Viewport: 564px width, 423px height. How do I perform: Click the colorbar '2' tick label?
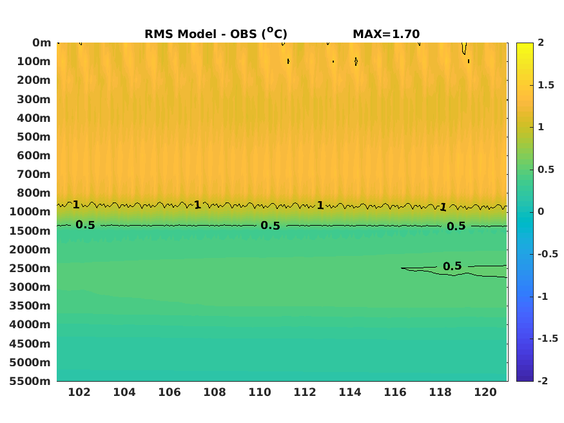pos(541,43)
